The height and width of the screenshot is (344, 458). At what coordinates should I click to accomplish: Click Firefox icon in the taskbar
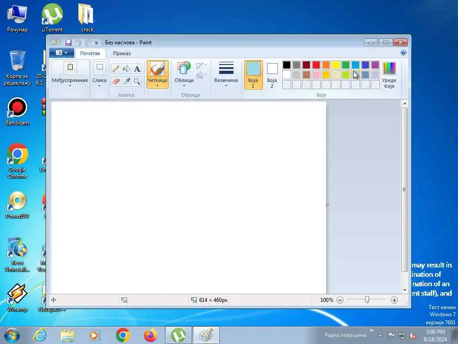(151, 335)
